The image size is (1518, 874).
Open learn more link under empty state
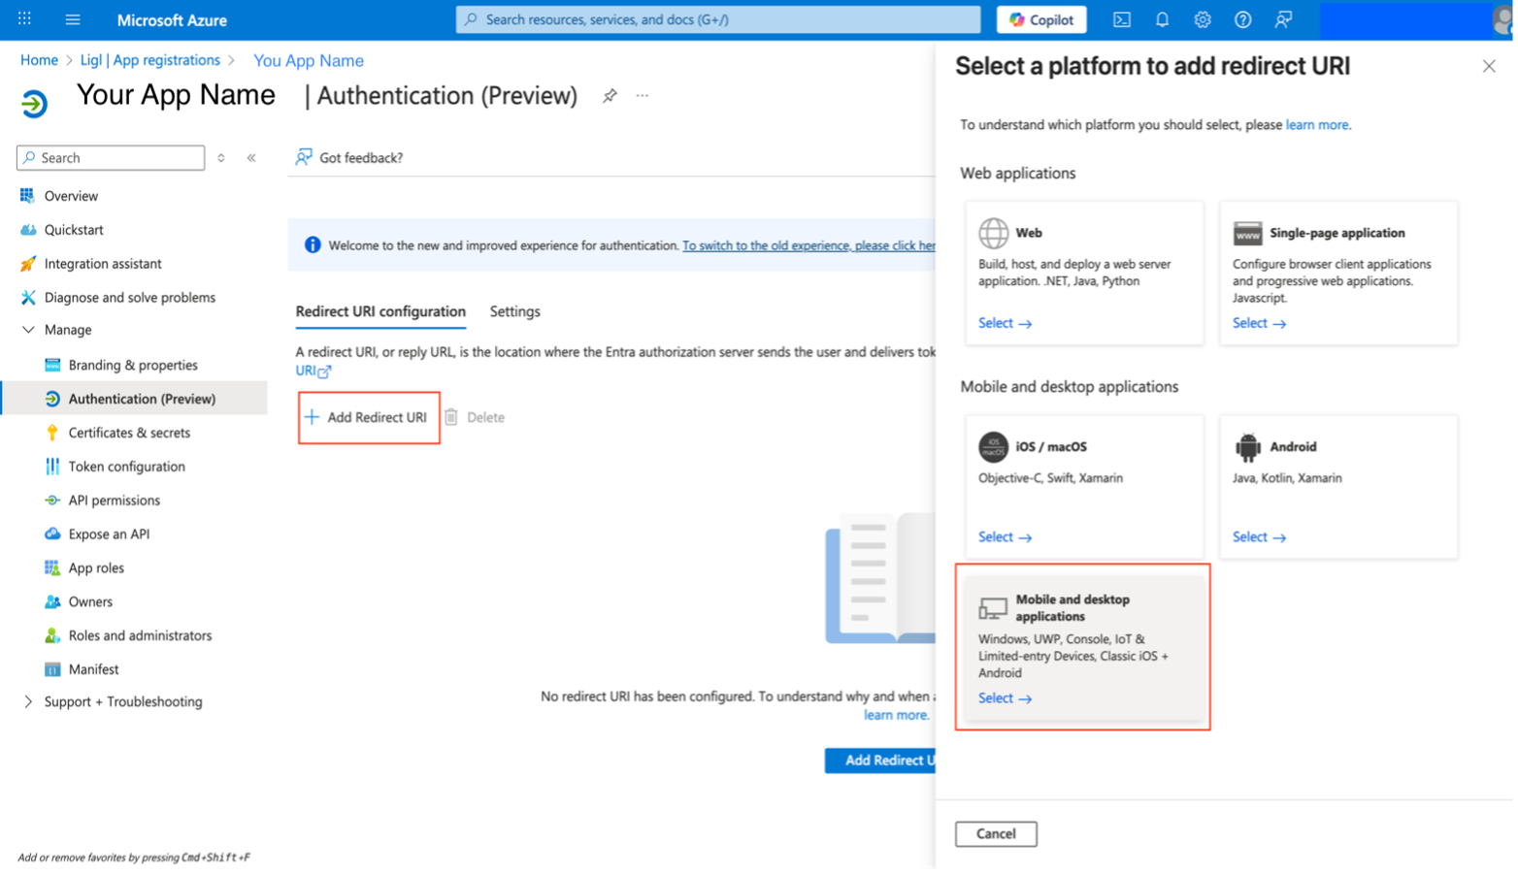coord(896,715)
